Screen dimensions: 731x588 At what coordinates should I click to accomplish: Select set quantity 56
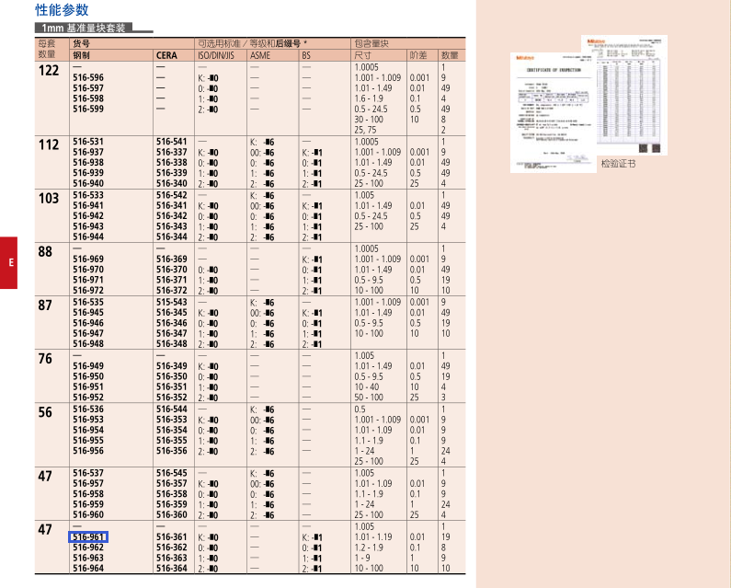click(45, 412)
